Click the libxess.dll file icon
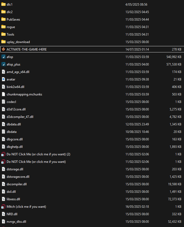 click(3, 199)
